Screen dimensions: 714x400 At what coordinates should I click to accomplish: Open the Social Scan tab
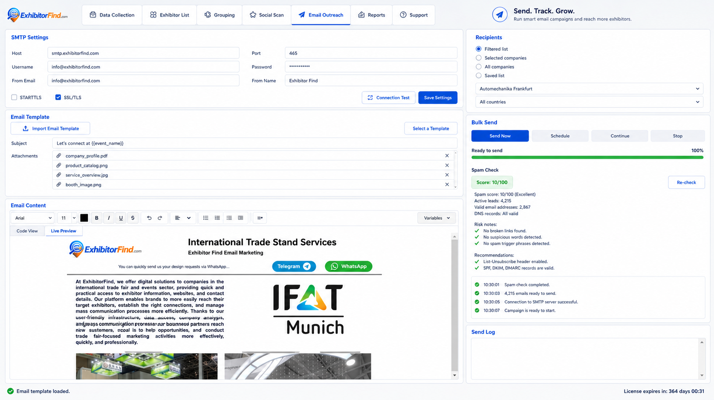[266, 15]
